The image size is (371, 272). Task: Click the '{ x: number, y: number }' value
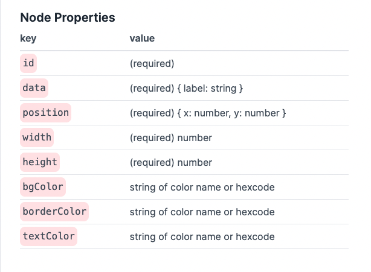(231, 113)
